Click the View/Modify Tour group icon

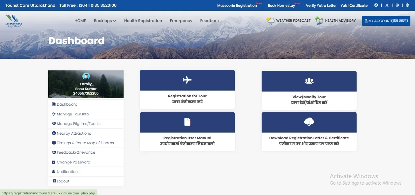coord(309,81)
